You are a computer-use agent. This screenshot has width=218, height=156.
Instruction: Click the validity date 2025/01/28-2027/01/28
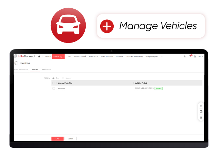pos(144,88)
